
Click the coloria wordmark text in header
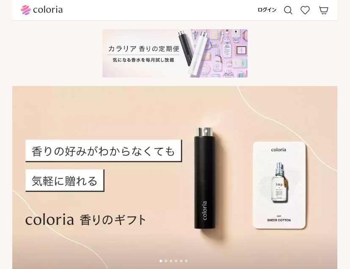(48, 10)
